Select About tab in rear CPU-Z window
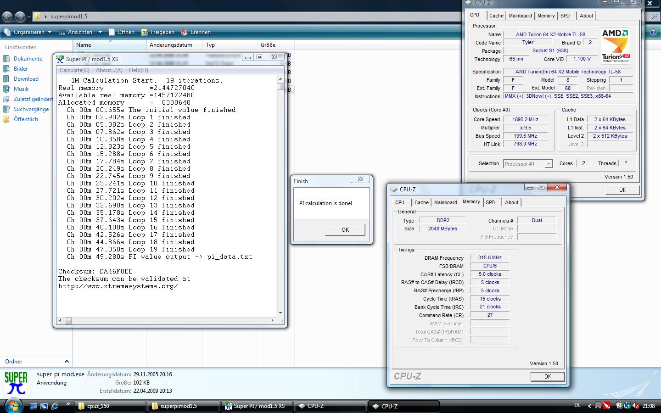The width and height of the screenshot is (661, 413). point(586,16)
